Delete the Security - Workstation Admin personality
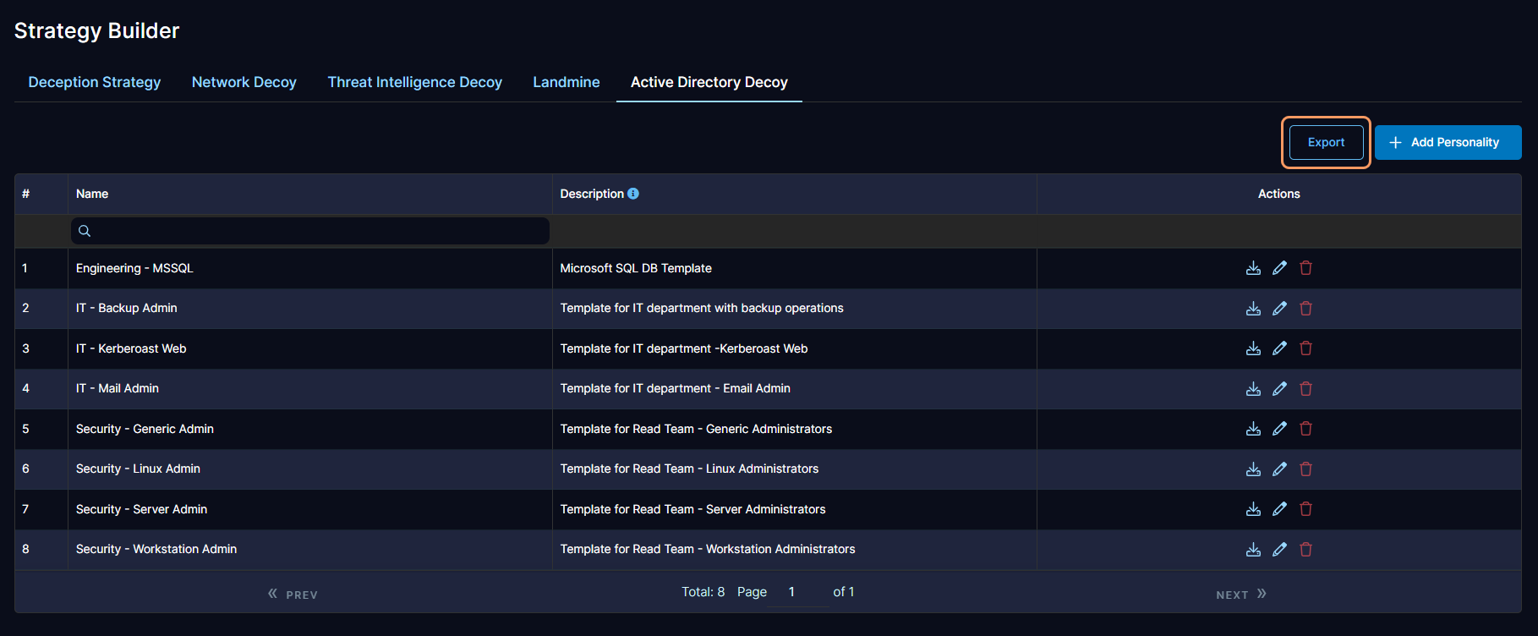Image resolution: width=1538 pixels, height=636 pixels. [x=1305, y=550]
